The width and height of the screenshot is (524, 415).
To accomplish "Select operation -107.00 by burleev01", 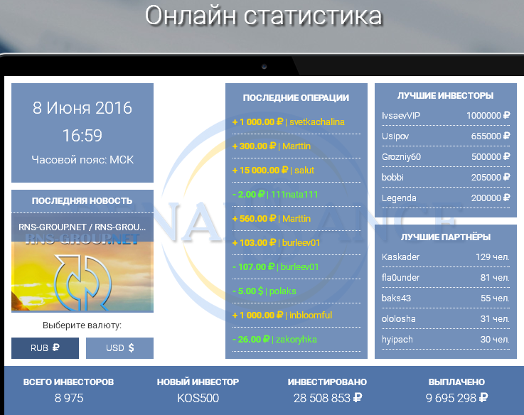I will [x=296, y=266].
